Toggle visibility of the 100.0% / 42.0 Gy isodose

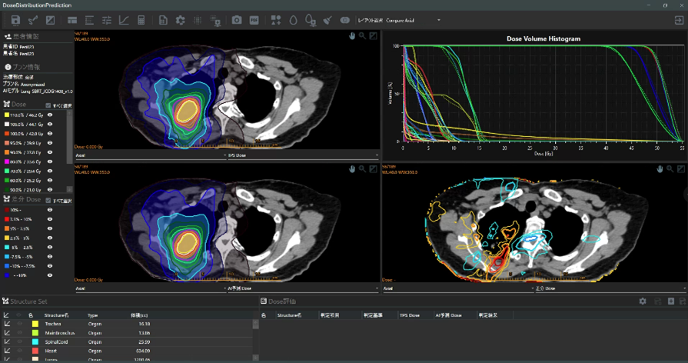coord(50,132)
